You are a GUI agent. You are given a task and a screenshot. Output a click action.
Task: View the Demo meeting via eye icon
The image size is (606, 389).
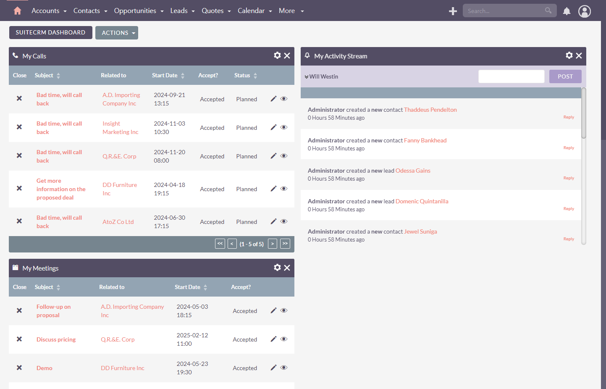pos(284,368)
